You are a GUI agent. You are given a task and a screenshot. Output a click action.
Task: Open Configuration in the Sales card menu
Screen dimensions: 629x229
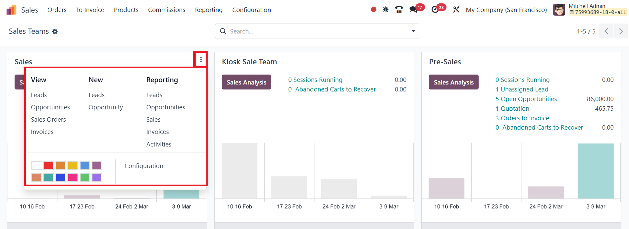(144, 166)
